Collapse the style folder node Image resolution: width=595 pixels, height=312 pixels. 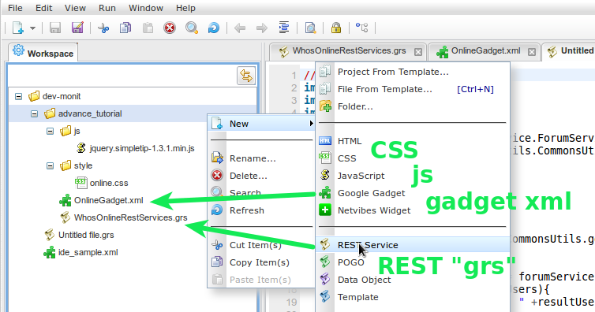tap(50, 165)
